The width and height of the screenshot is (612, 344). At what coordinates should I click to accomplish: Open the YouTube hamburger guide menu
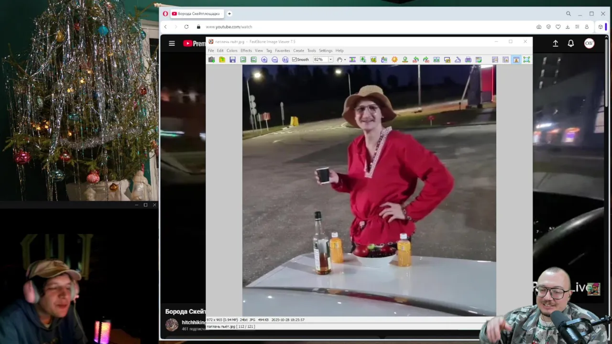pyautogui.click(x=172, y=43)
